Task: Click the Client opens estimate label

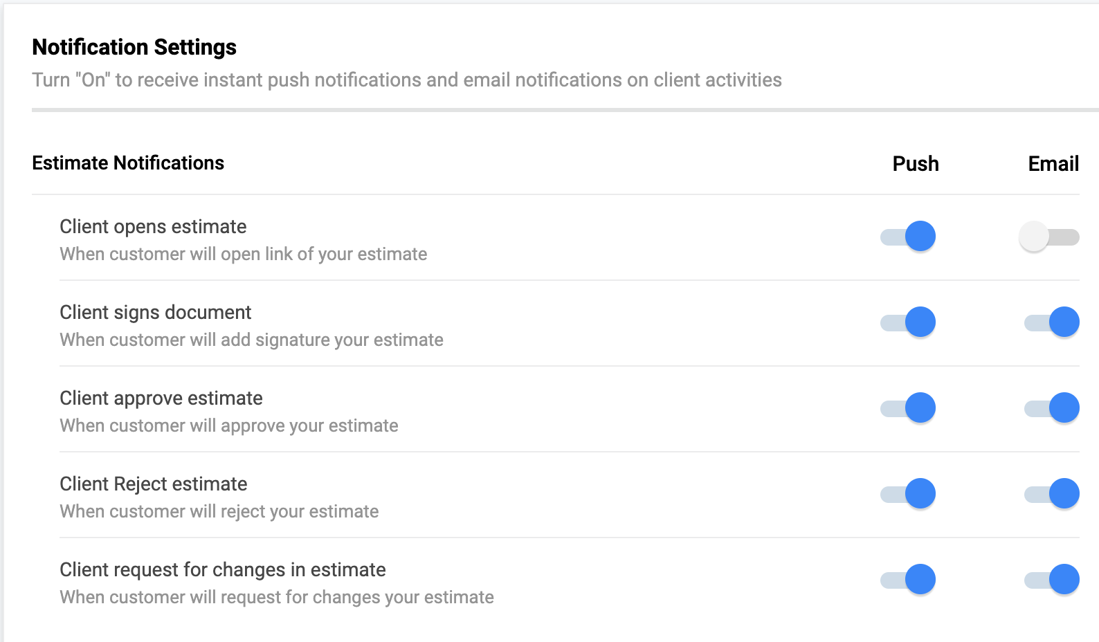Action: (153, 227)
